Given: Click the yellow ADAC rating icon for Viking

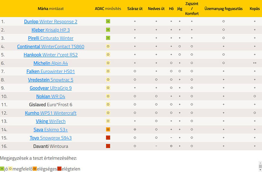Looking at the screenshot, I should 108,121.
